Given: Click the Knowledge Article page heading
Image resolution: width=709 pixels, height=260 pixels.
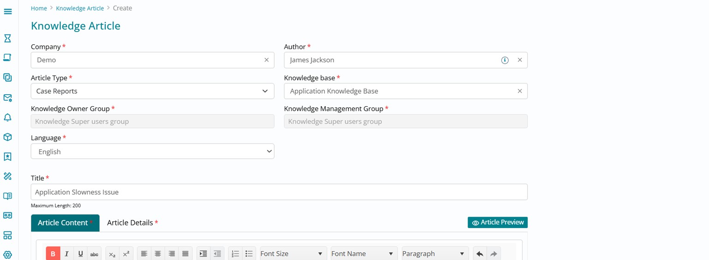Looking at the screenshot, I should pos(76,26).
